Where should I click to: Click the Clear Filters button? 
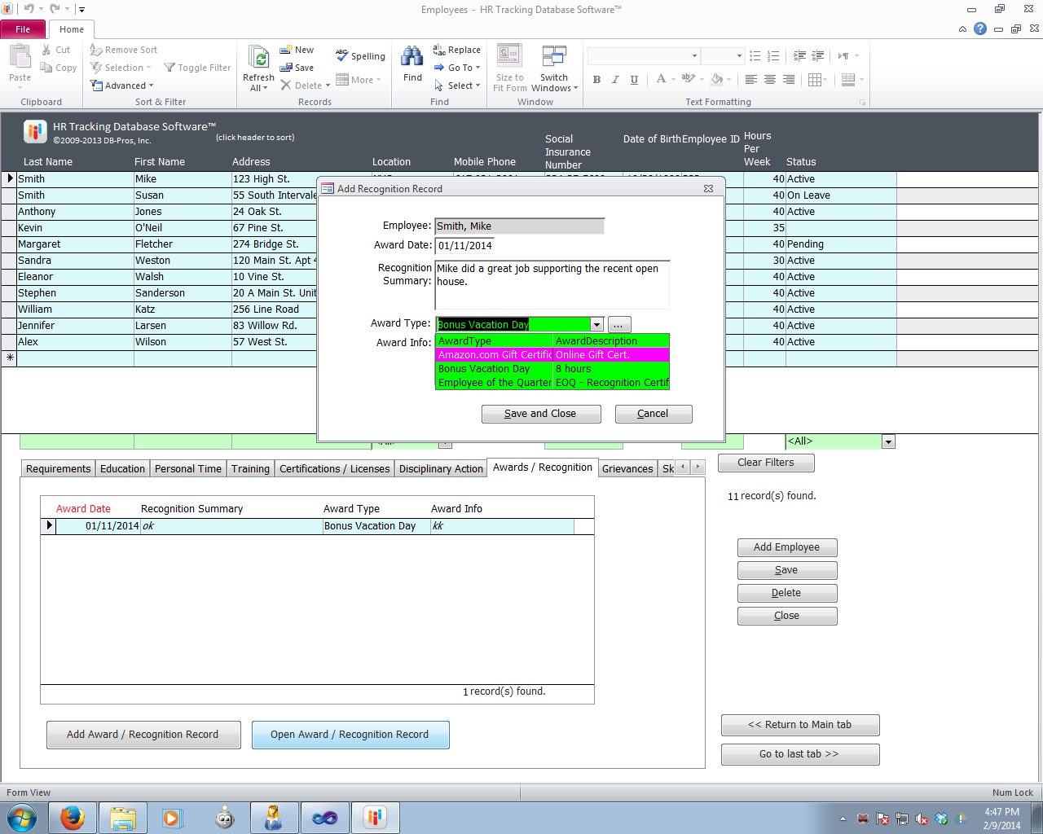point(766,463)
